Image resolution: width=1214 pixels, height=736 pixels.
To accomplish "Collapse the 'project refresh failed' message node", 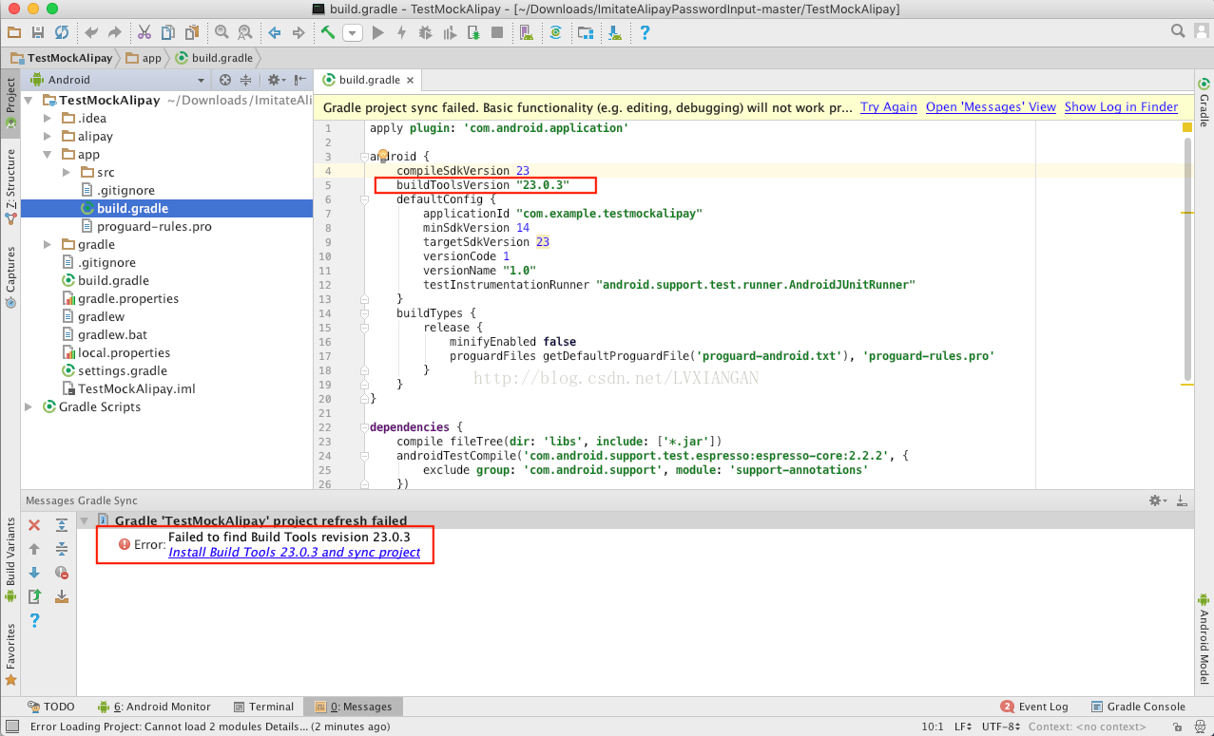I will 85,521.
